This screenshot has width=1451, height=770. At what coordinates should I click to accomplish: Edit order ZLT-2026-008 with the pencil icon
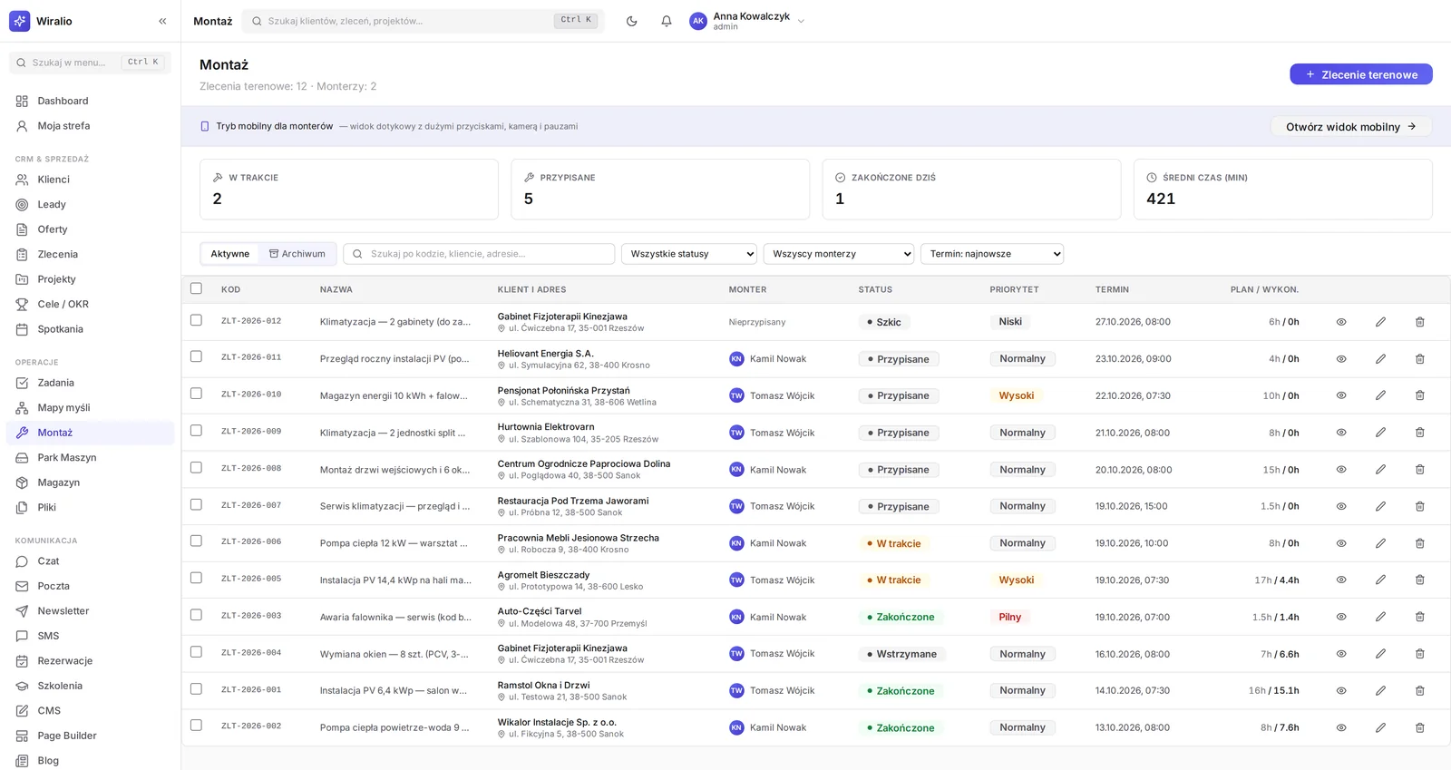point(1380,470)
